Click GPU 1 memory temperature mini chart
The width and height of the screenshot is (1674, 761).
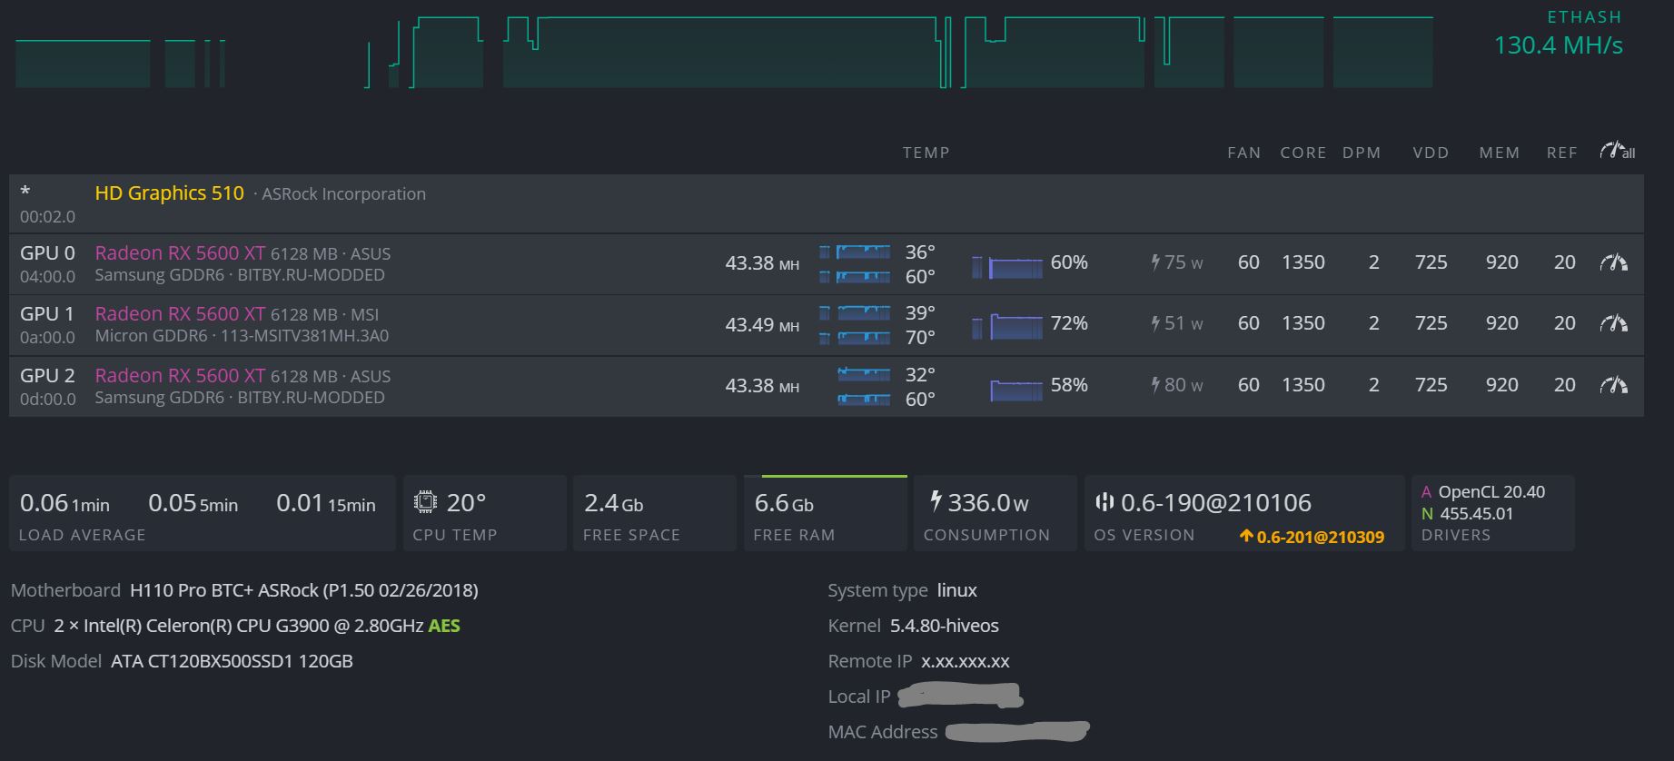click(855, 338)
